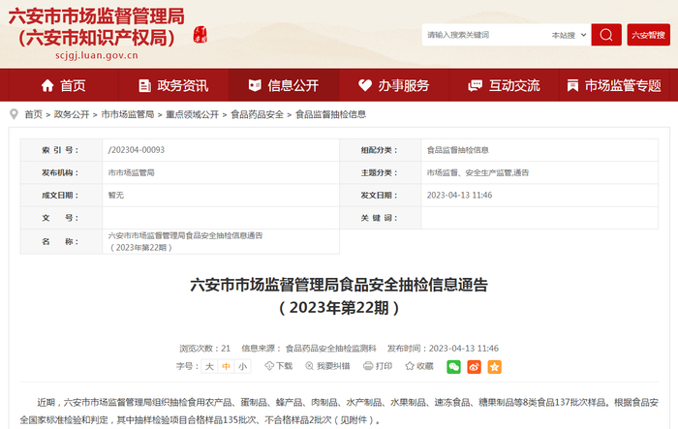
Task: Open the 信息公开 navigation tab
Action: (x=284, y=85)
